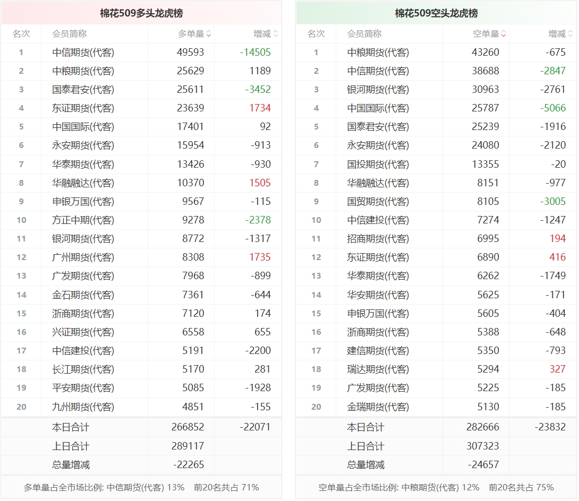Click the 空单量占全市场比例 footer text

(x=399, y=488)
